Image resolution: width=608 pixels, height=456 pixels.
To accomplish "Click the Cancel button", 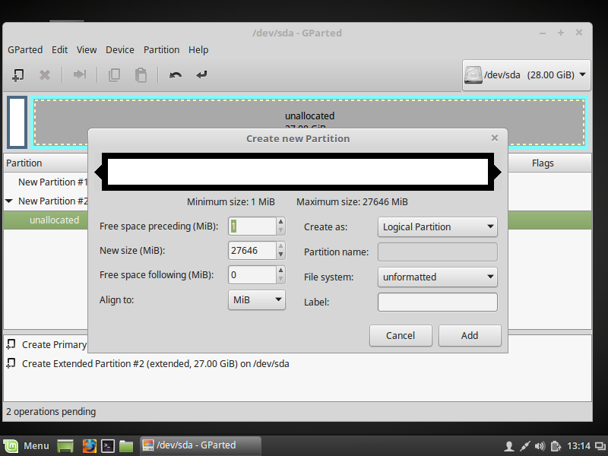I will pyautogui.click(x=401, y=335).
